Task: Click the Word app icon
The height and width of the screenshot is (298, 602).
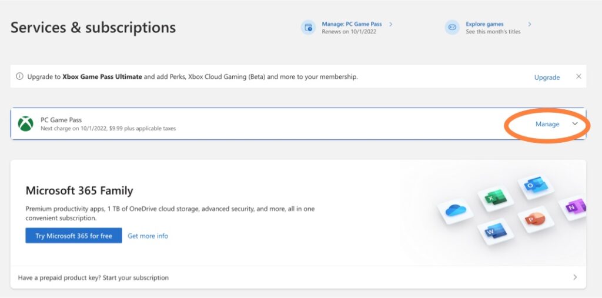Action: [x=495, y=231]
